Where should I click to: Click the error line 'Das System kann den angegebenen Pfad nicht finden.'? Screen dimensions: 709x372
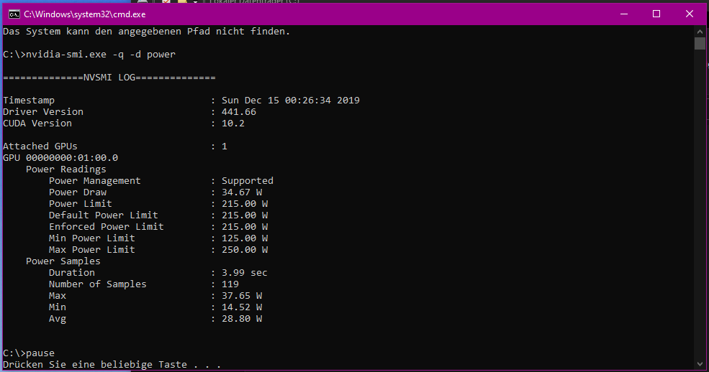coord(147,32)
